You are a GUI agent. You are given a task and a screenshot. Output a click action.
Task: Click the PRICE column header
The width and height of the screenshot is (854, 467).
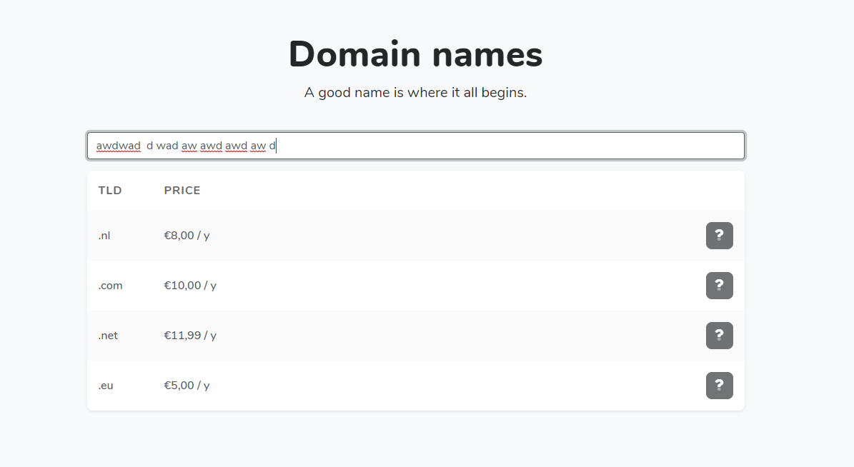pyautogui.click(x=182, y=191)
